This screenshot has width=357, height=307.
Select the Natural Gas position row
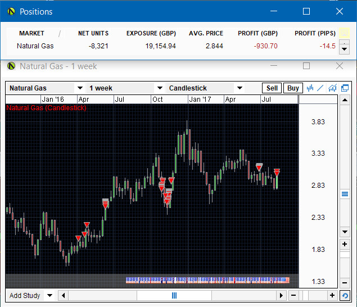[x=35, y=46]
